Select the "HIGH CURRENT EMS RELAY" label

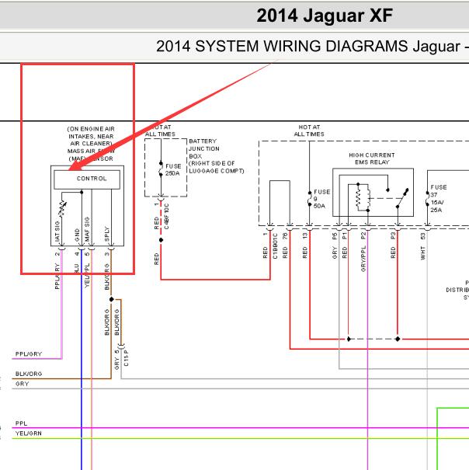(372, 158)
